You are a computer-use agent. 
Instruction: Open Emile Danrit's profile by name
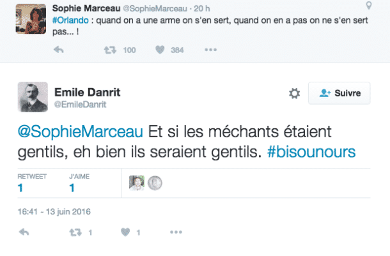(x=88, y=90)
